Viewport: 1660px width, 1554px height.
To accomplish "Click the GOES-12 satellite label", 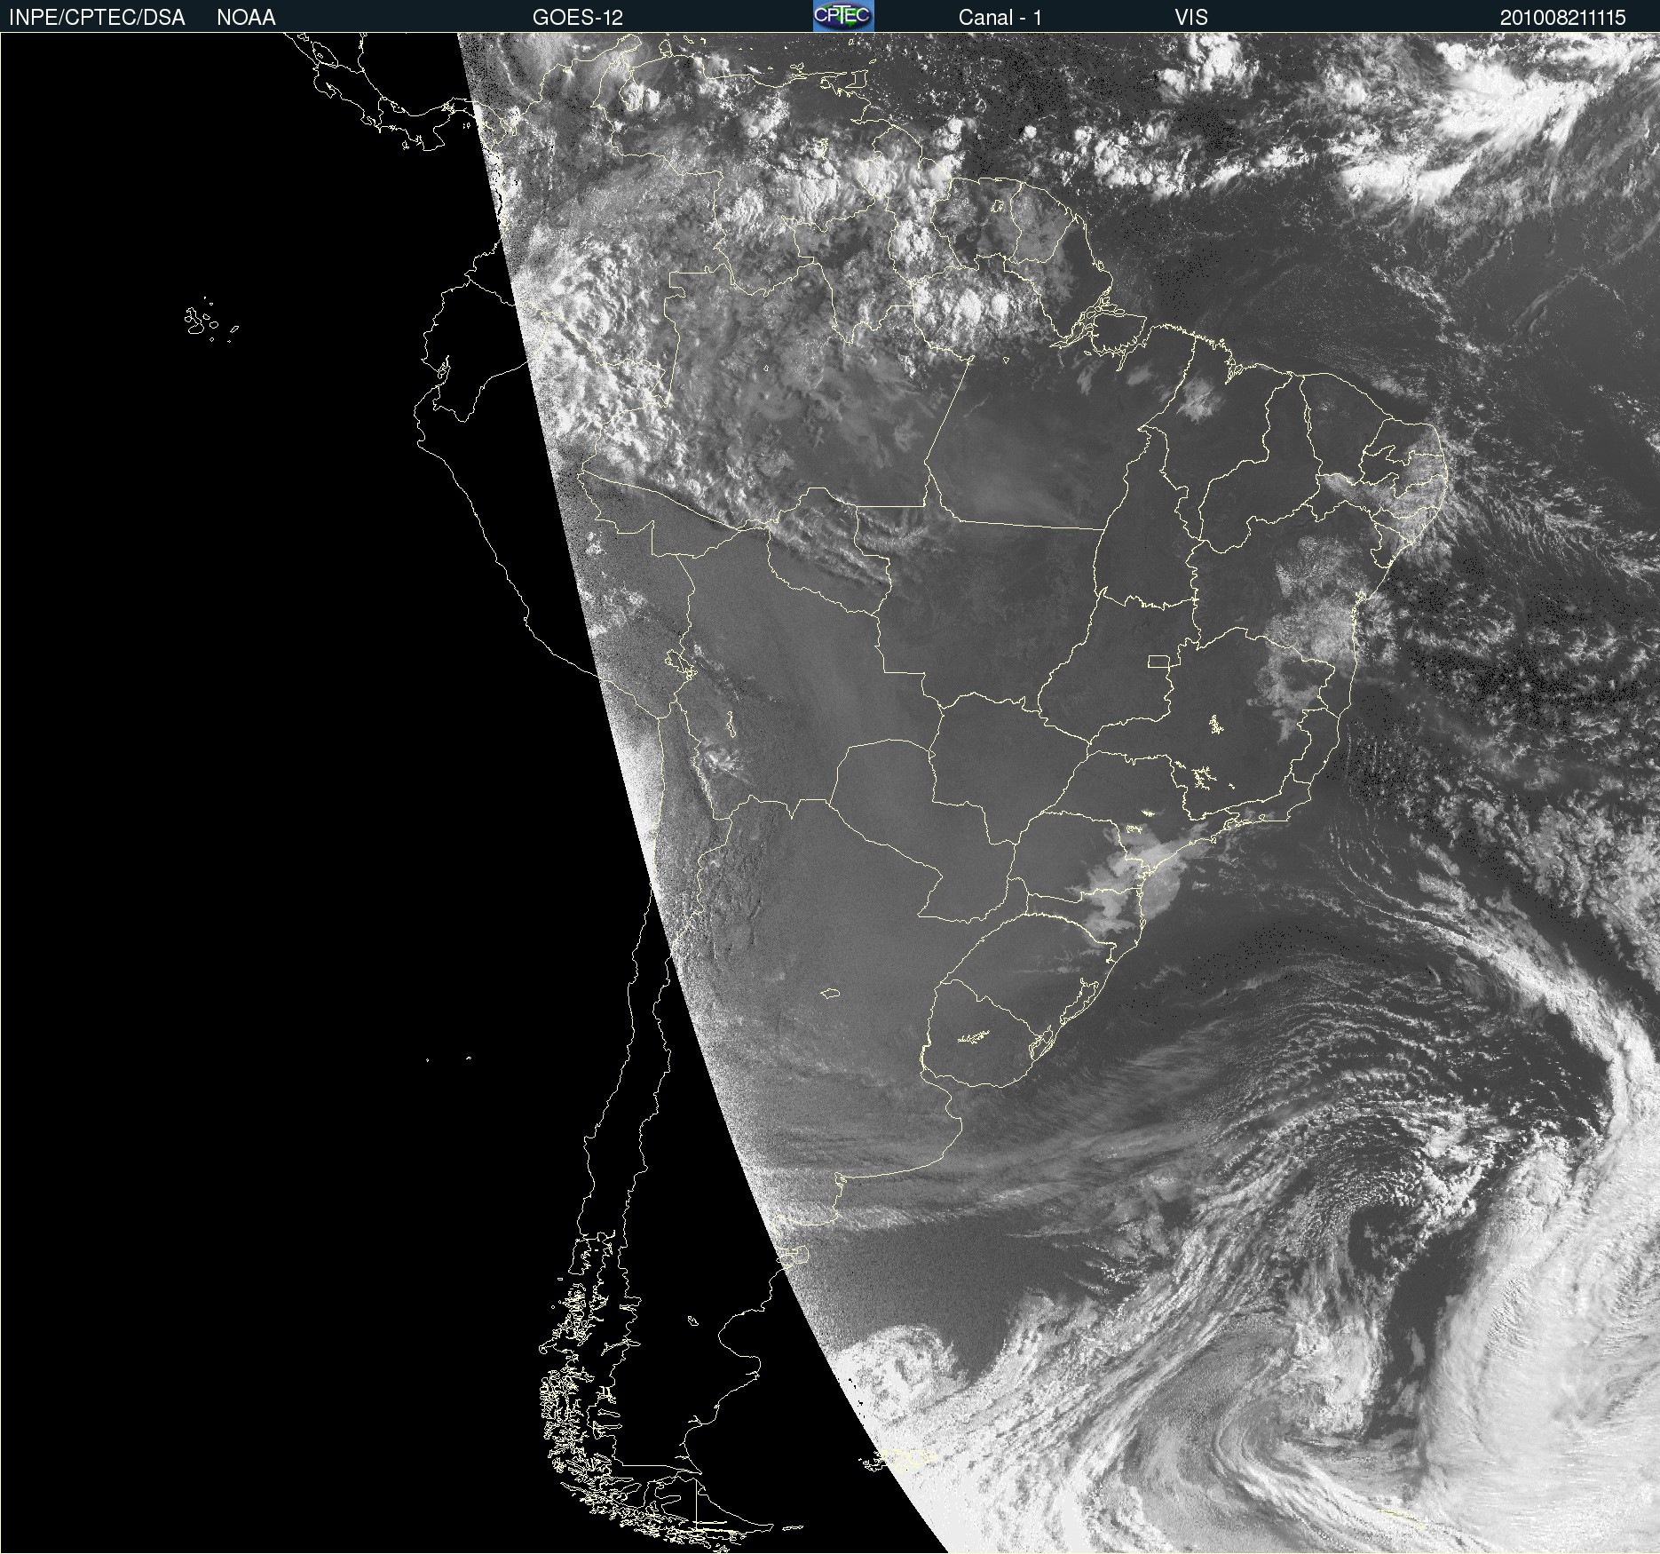I will point(578,18).
